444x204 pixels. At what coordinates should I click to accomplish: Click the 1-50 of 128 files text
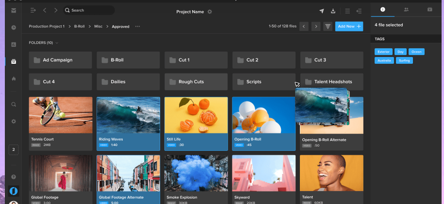tap(282, 26)
